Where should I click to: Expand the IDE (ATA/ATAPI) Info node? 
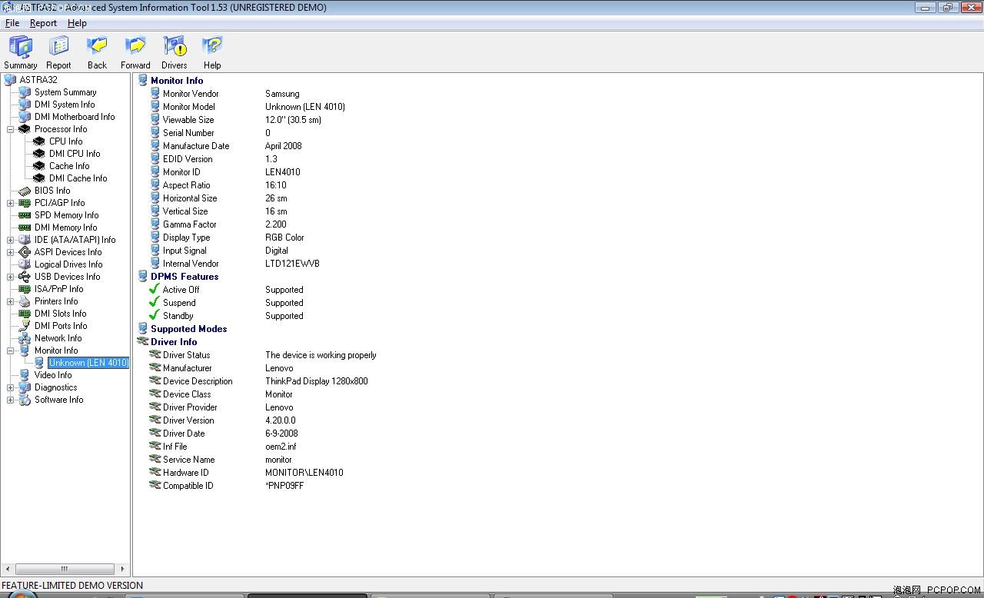[11, 240]
